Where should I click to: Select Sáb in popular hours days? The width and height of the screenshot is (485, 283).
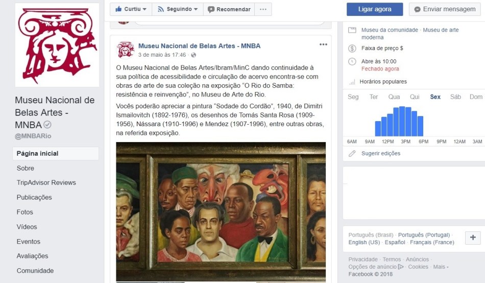tap(455, 97)
